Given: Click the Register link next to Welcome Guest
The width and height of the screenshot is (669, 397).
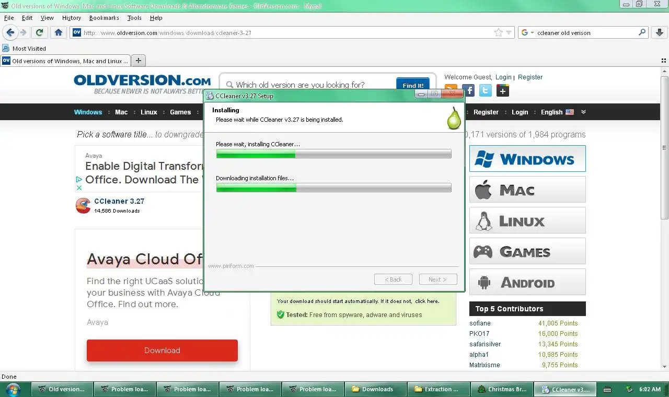Looking at the screenshot, I should pos(530,77).
